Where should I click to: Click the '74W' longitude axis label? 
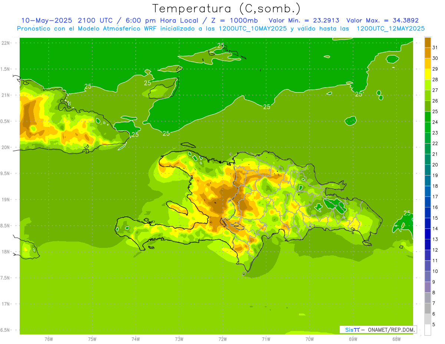[x=135, y=339]
